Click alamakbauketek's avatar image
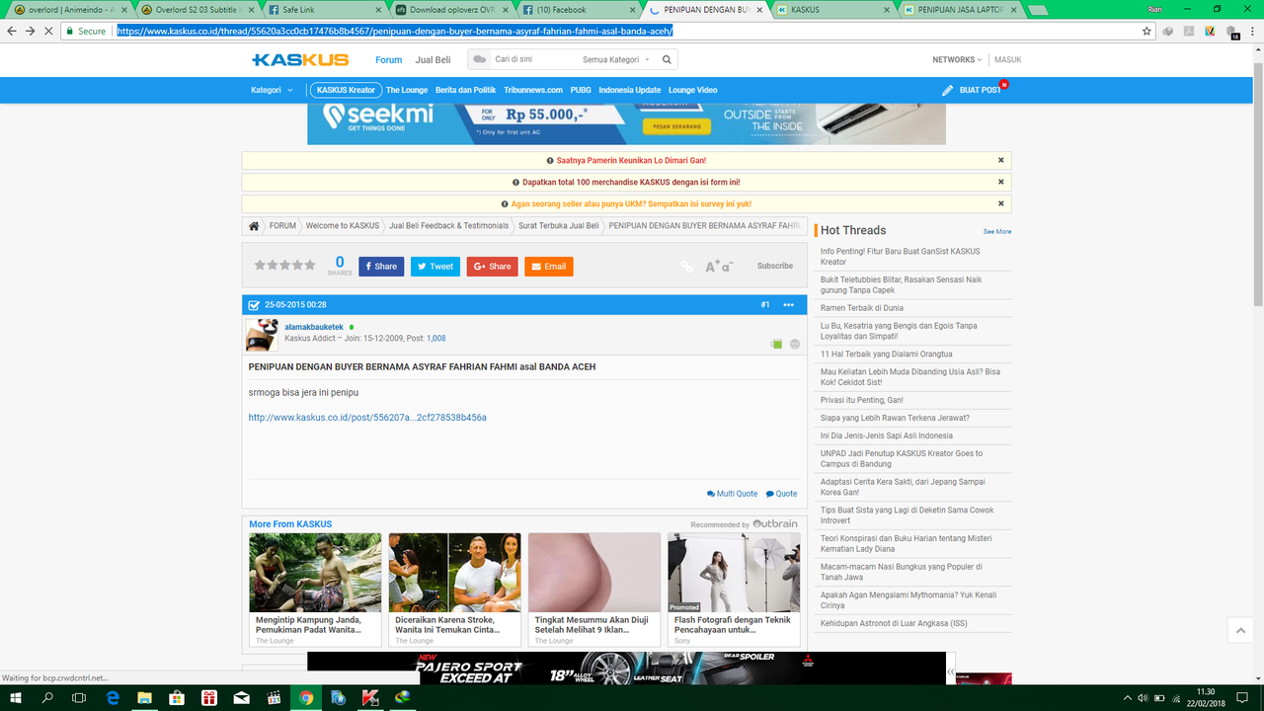The image size is (1264, 711). coord(262,335)
